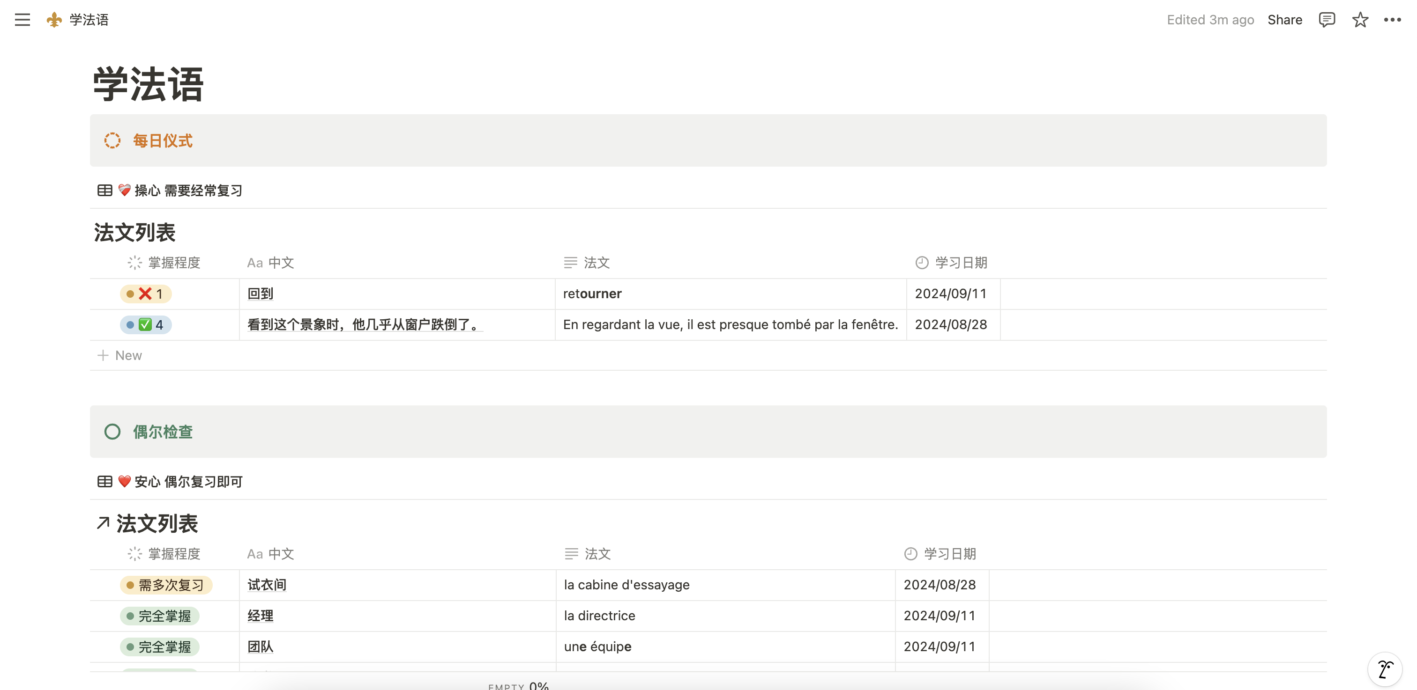Click the New row button
The height and width of the screenshot is (690, 1417).
click(x=120, y=355)
